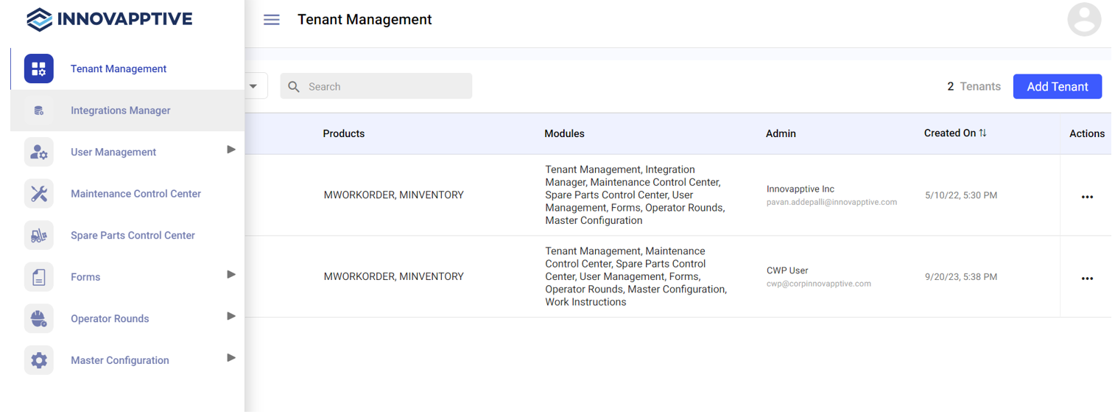The width and height of the screenshot is (1115, 417).
Task: Click the Forms document icon
Action: click(39, 277)
